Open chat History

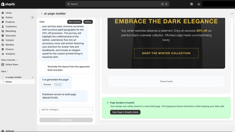88,22
